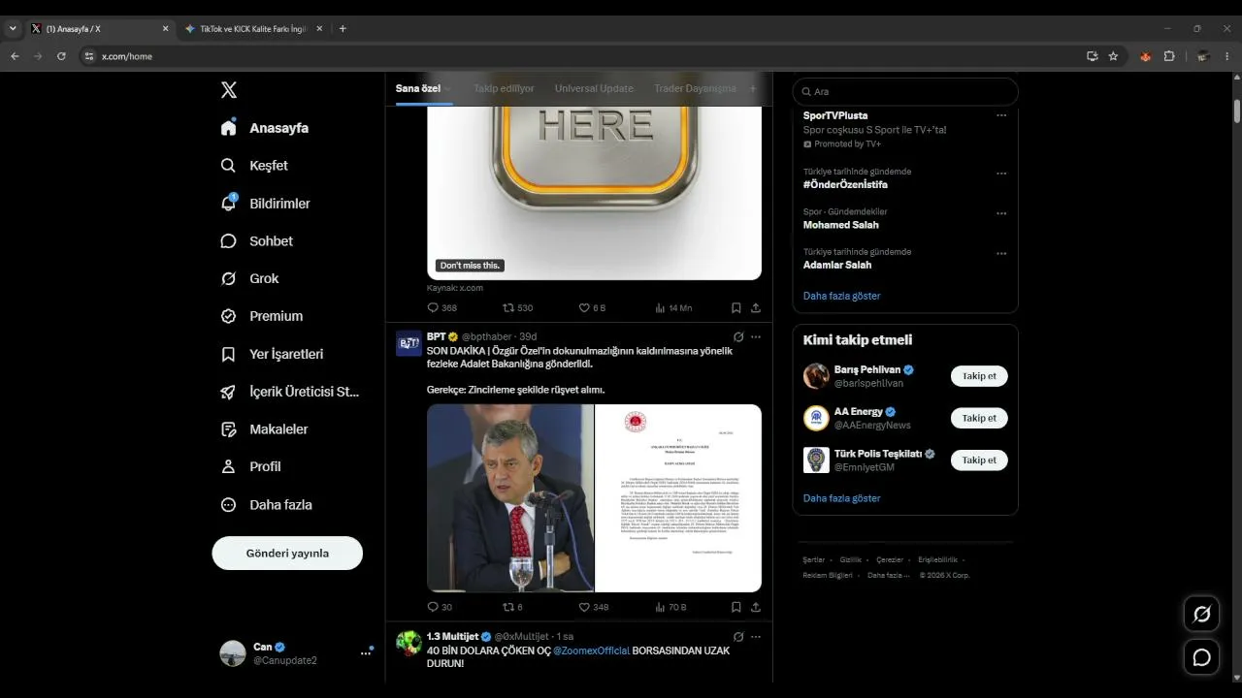Reply to the BPT post with 30 replies
The height and width of the screenshot is (698, 1242).
pyautogui.click(x=440, y=608)
